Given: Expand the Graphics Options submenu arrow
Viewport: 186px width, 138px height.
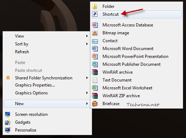Looking at the screenshot, I should coord(87,93).
